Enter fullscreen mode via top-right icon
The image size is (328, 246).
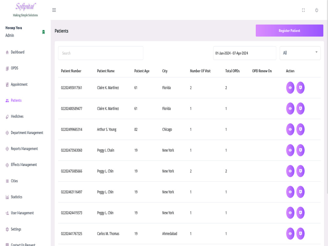pyautogui.click(x=303, y=10)
